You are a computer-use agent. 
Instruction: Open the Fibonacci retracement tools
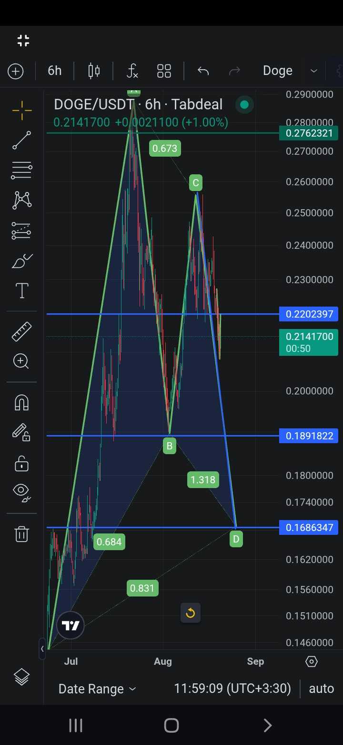[22, 170]
